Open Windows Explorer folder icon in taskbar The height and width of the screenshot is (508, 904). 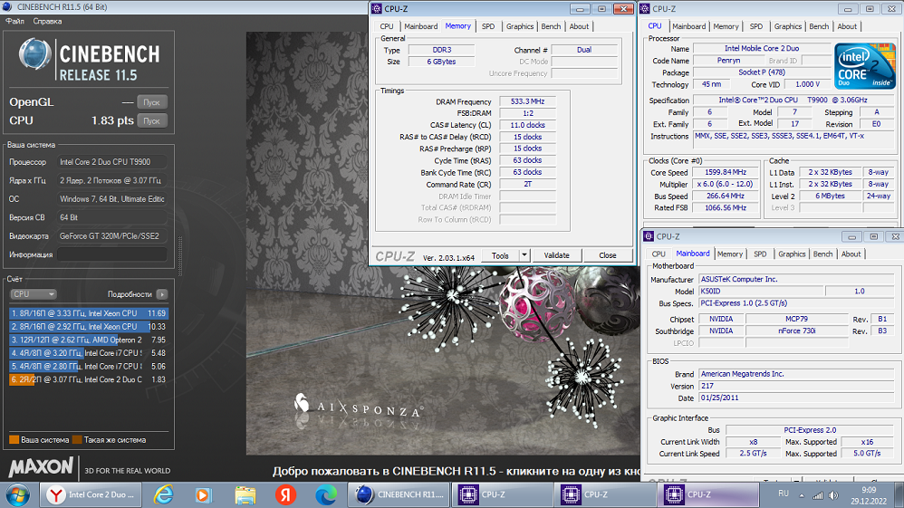pyautogui.click(x=245, y=494)
